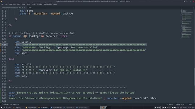
Task: Click the minimap code overview
Action: coord(187,24)
